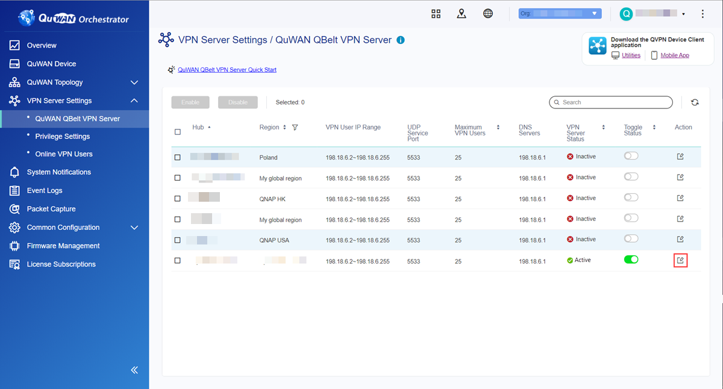Click the Disable button above table
This screenshot has height=389, width=723.
coord(238,102)
